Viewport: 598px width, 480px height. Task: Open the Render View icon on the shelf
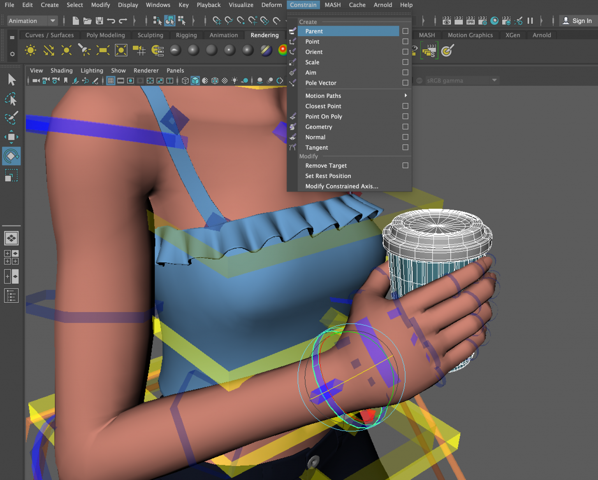coord(447,21)
